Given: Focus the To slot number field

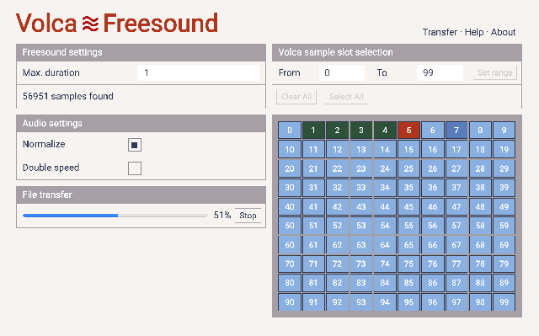Looking at the screenshot, I should coord(440,72).
